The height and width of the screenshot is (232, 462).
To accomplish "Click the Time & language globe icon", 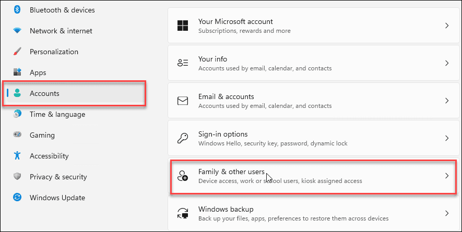I will tap(17, 114).
